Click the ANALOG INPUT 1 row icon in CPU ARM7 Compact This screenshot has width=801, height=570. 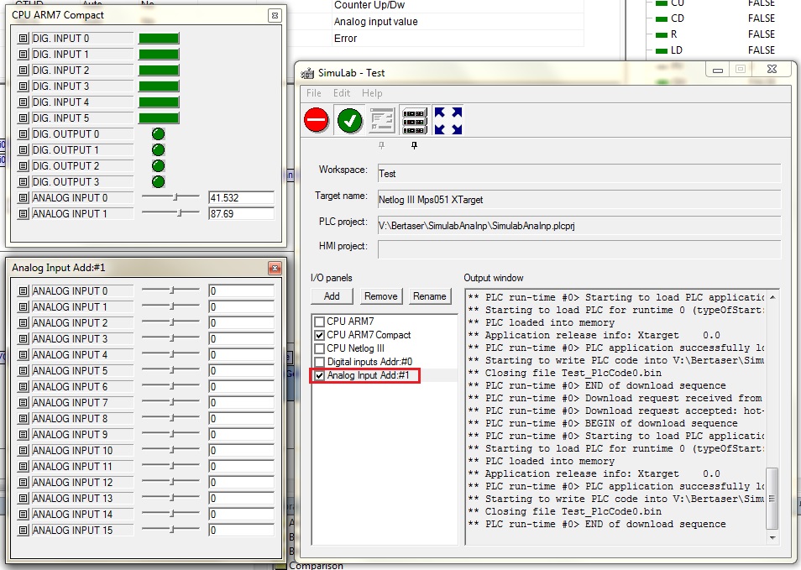pos(23,214)
